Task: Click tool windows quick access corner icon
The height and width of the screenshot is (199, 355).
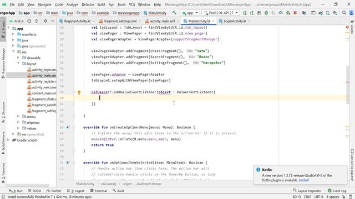Action: 3,197
